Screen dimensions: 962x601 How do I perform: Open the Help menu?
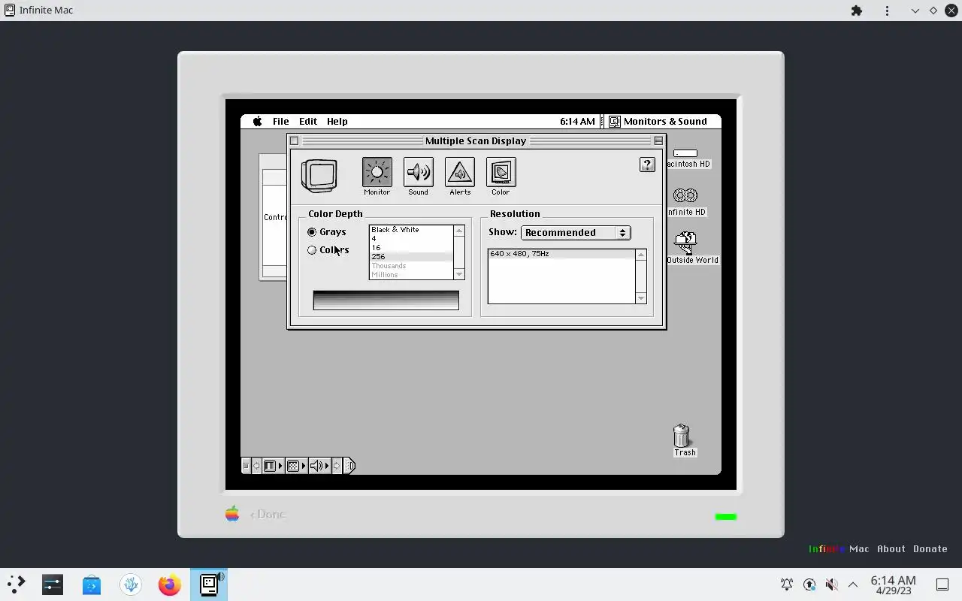(337, 121)
